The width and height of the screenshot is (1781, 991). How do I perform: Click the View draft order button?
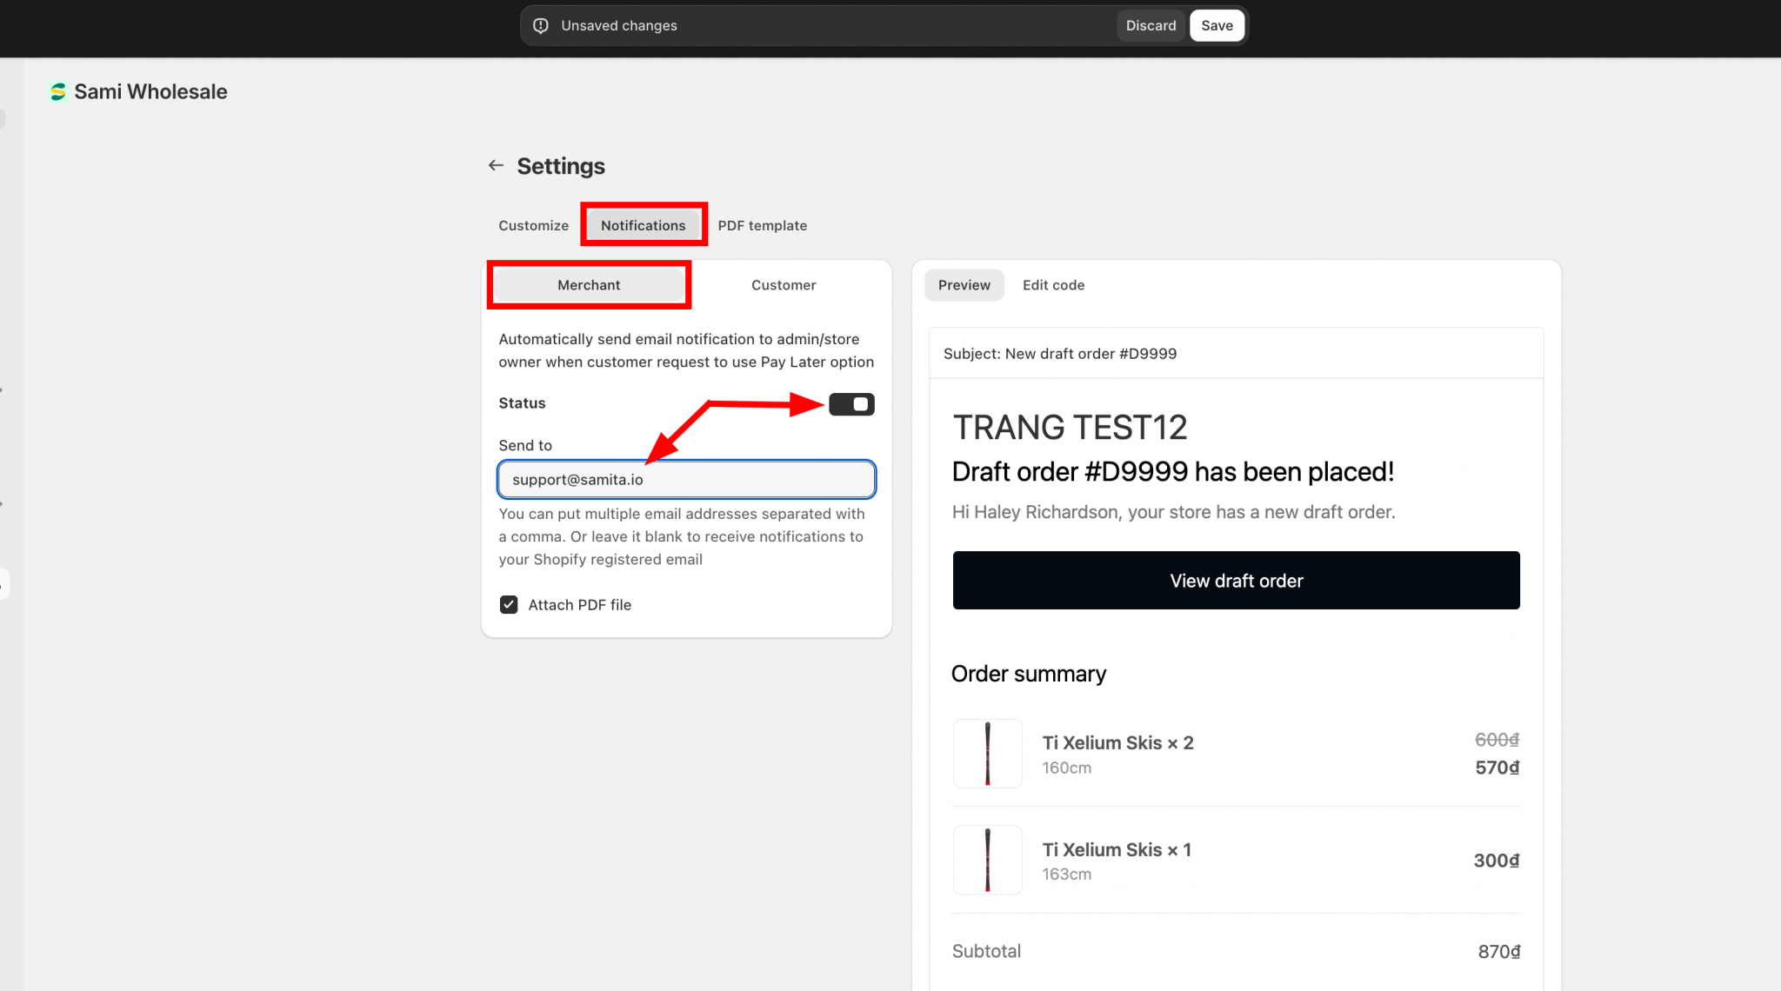point(1236,581)
